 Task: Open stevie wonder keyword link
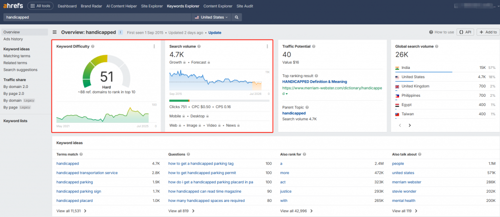point(404,192)
